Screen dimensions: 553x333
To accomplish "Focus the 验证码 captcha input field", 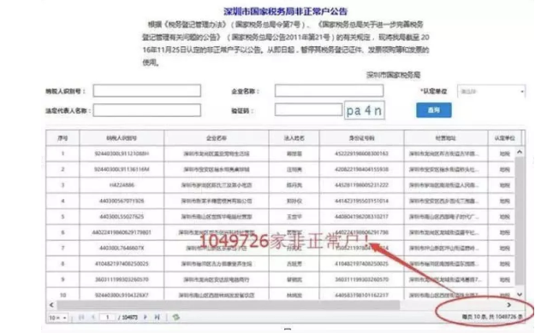I will (x=308, y=109).
